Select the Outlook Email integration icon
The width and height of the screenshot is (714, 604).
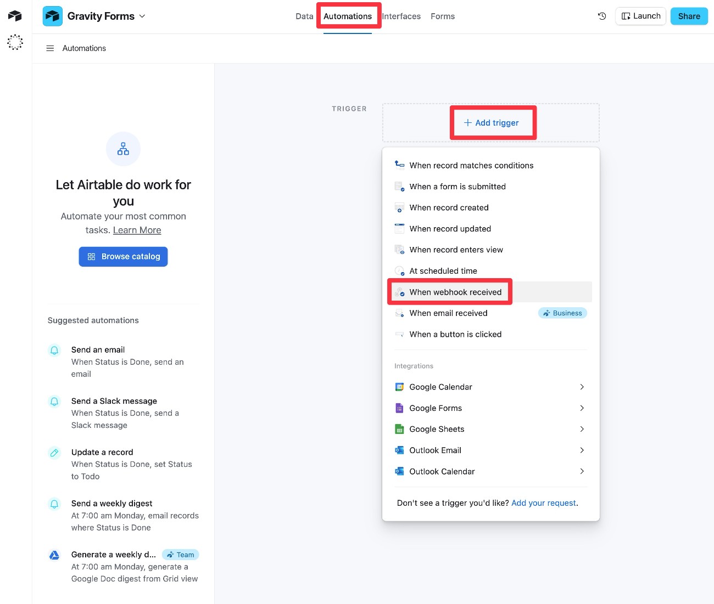(399, 450)
